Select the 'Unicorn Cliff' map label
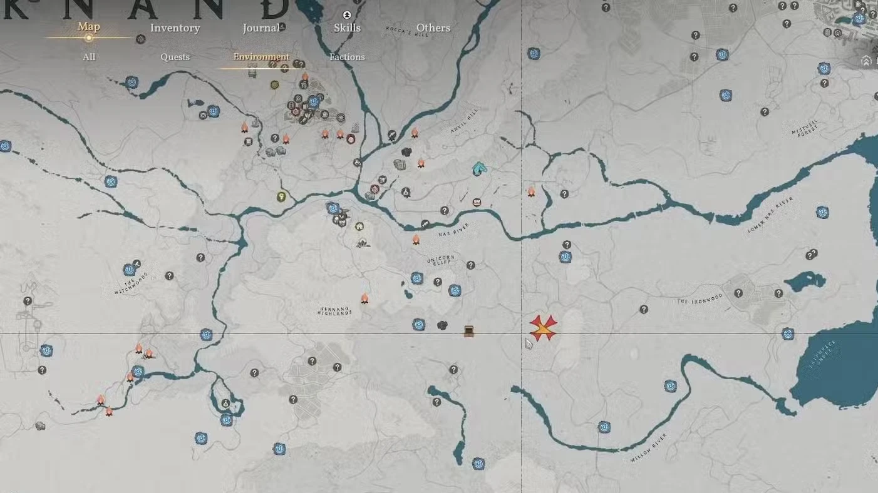Viewport: 878px width, 493px height. click(x=441, y=261)
